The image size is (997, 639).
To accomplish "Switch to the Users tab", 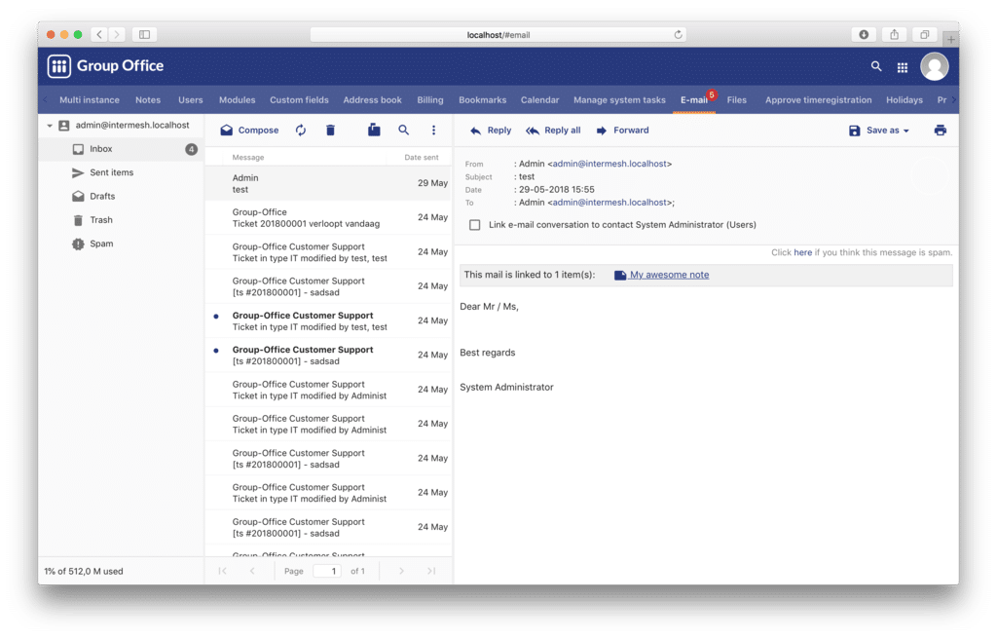I will click(191, 100).
